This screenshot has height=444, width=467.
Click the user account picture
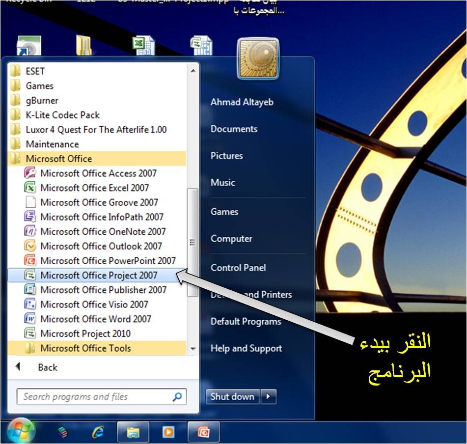pyautogui.click(x=258, y=58)
